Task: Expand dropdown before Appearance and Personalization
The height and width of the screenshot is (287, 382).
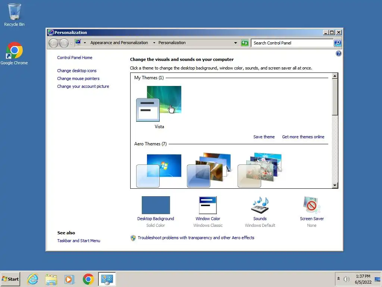Action: pos(85,43)
